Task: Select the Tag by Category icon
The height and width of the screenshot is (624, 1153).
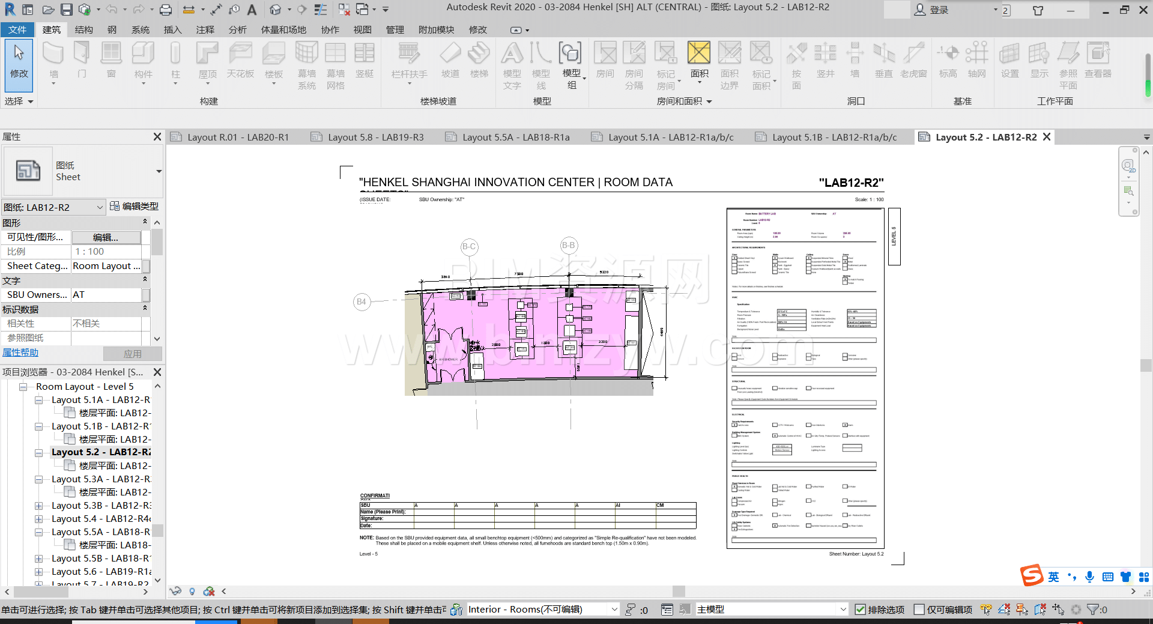Action: (x=234, y=10)
